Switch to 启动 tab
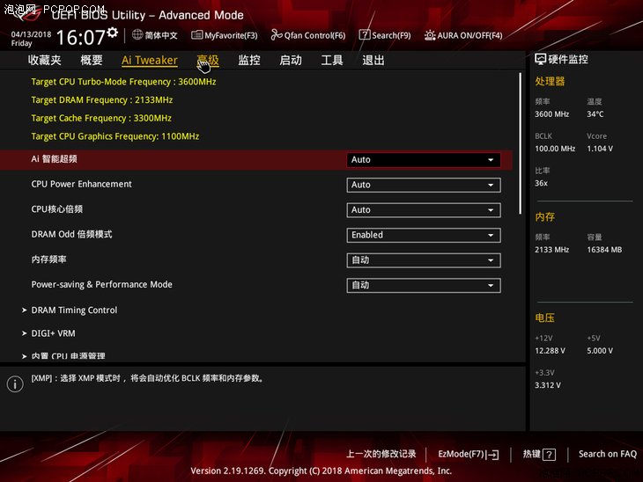This screenshot has width=643, height=482. point(291,60)
